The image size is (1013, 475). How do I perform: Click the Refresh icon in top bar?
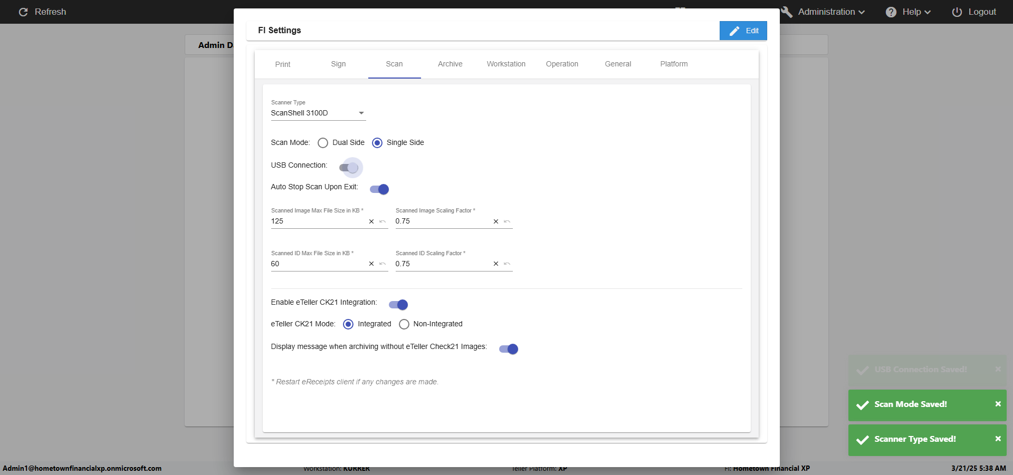click(23, 12)
